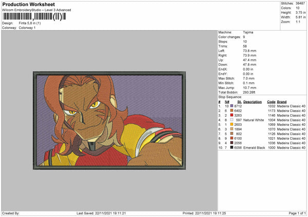
Task: Click the Min Stitch value 0.1 mm
Action: point(248,83)
